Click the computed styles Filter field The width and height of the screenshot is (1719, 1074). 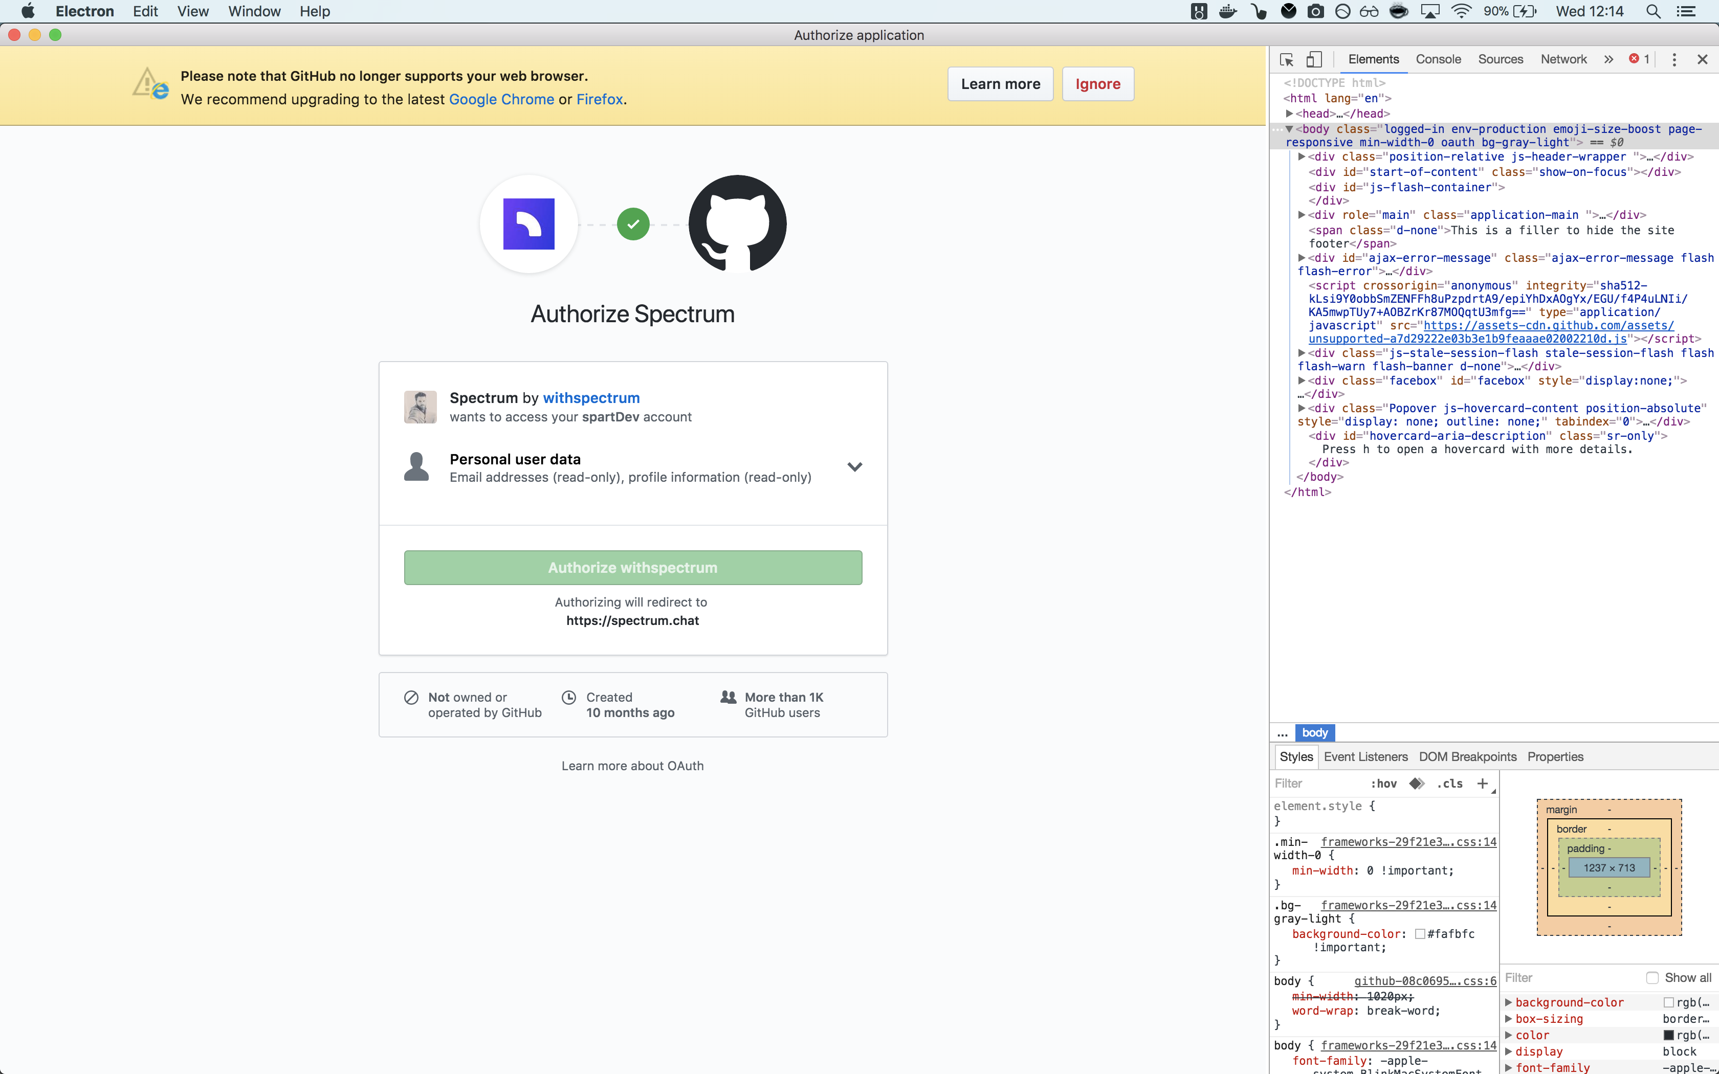[1571, 977]
